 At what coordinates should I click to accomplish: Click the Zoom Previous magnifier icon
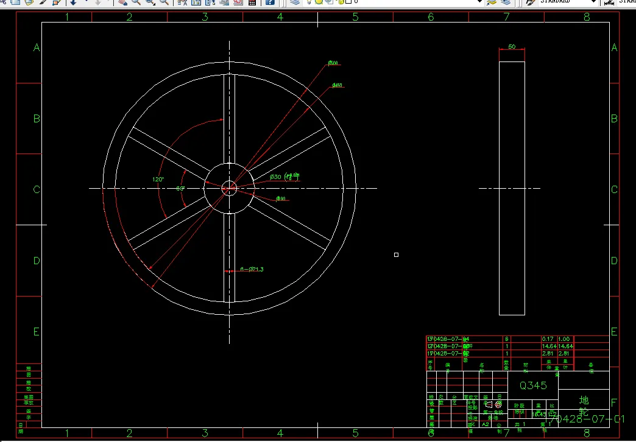click(164, 2)
